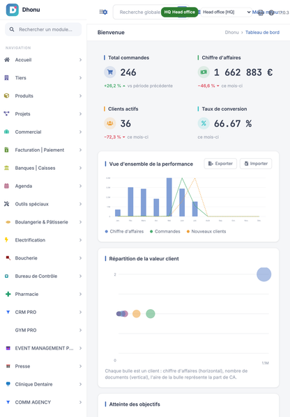290x417 pixels.
Task: Click the Outils spéciaux tools icon
Action: click(x=7, y=204)
